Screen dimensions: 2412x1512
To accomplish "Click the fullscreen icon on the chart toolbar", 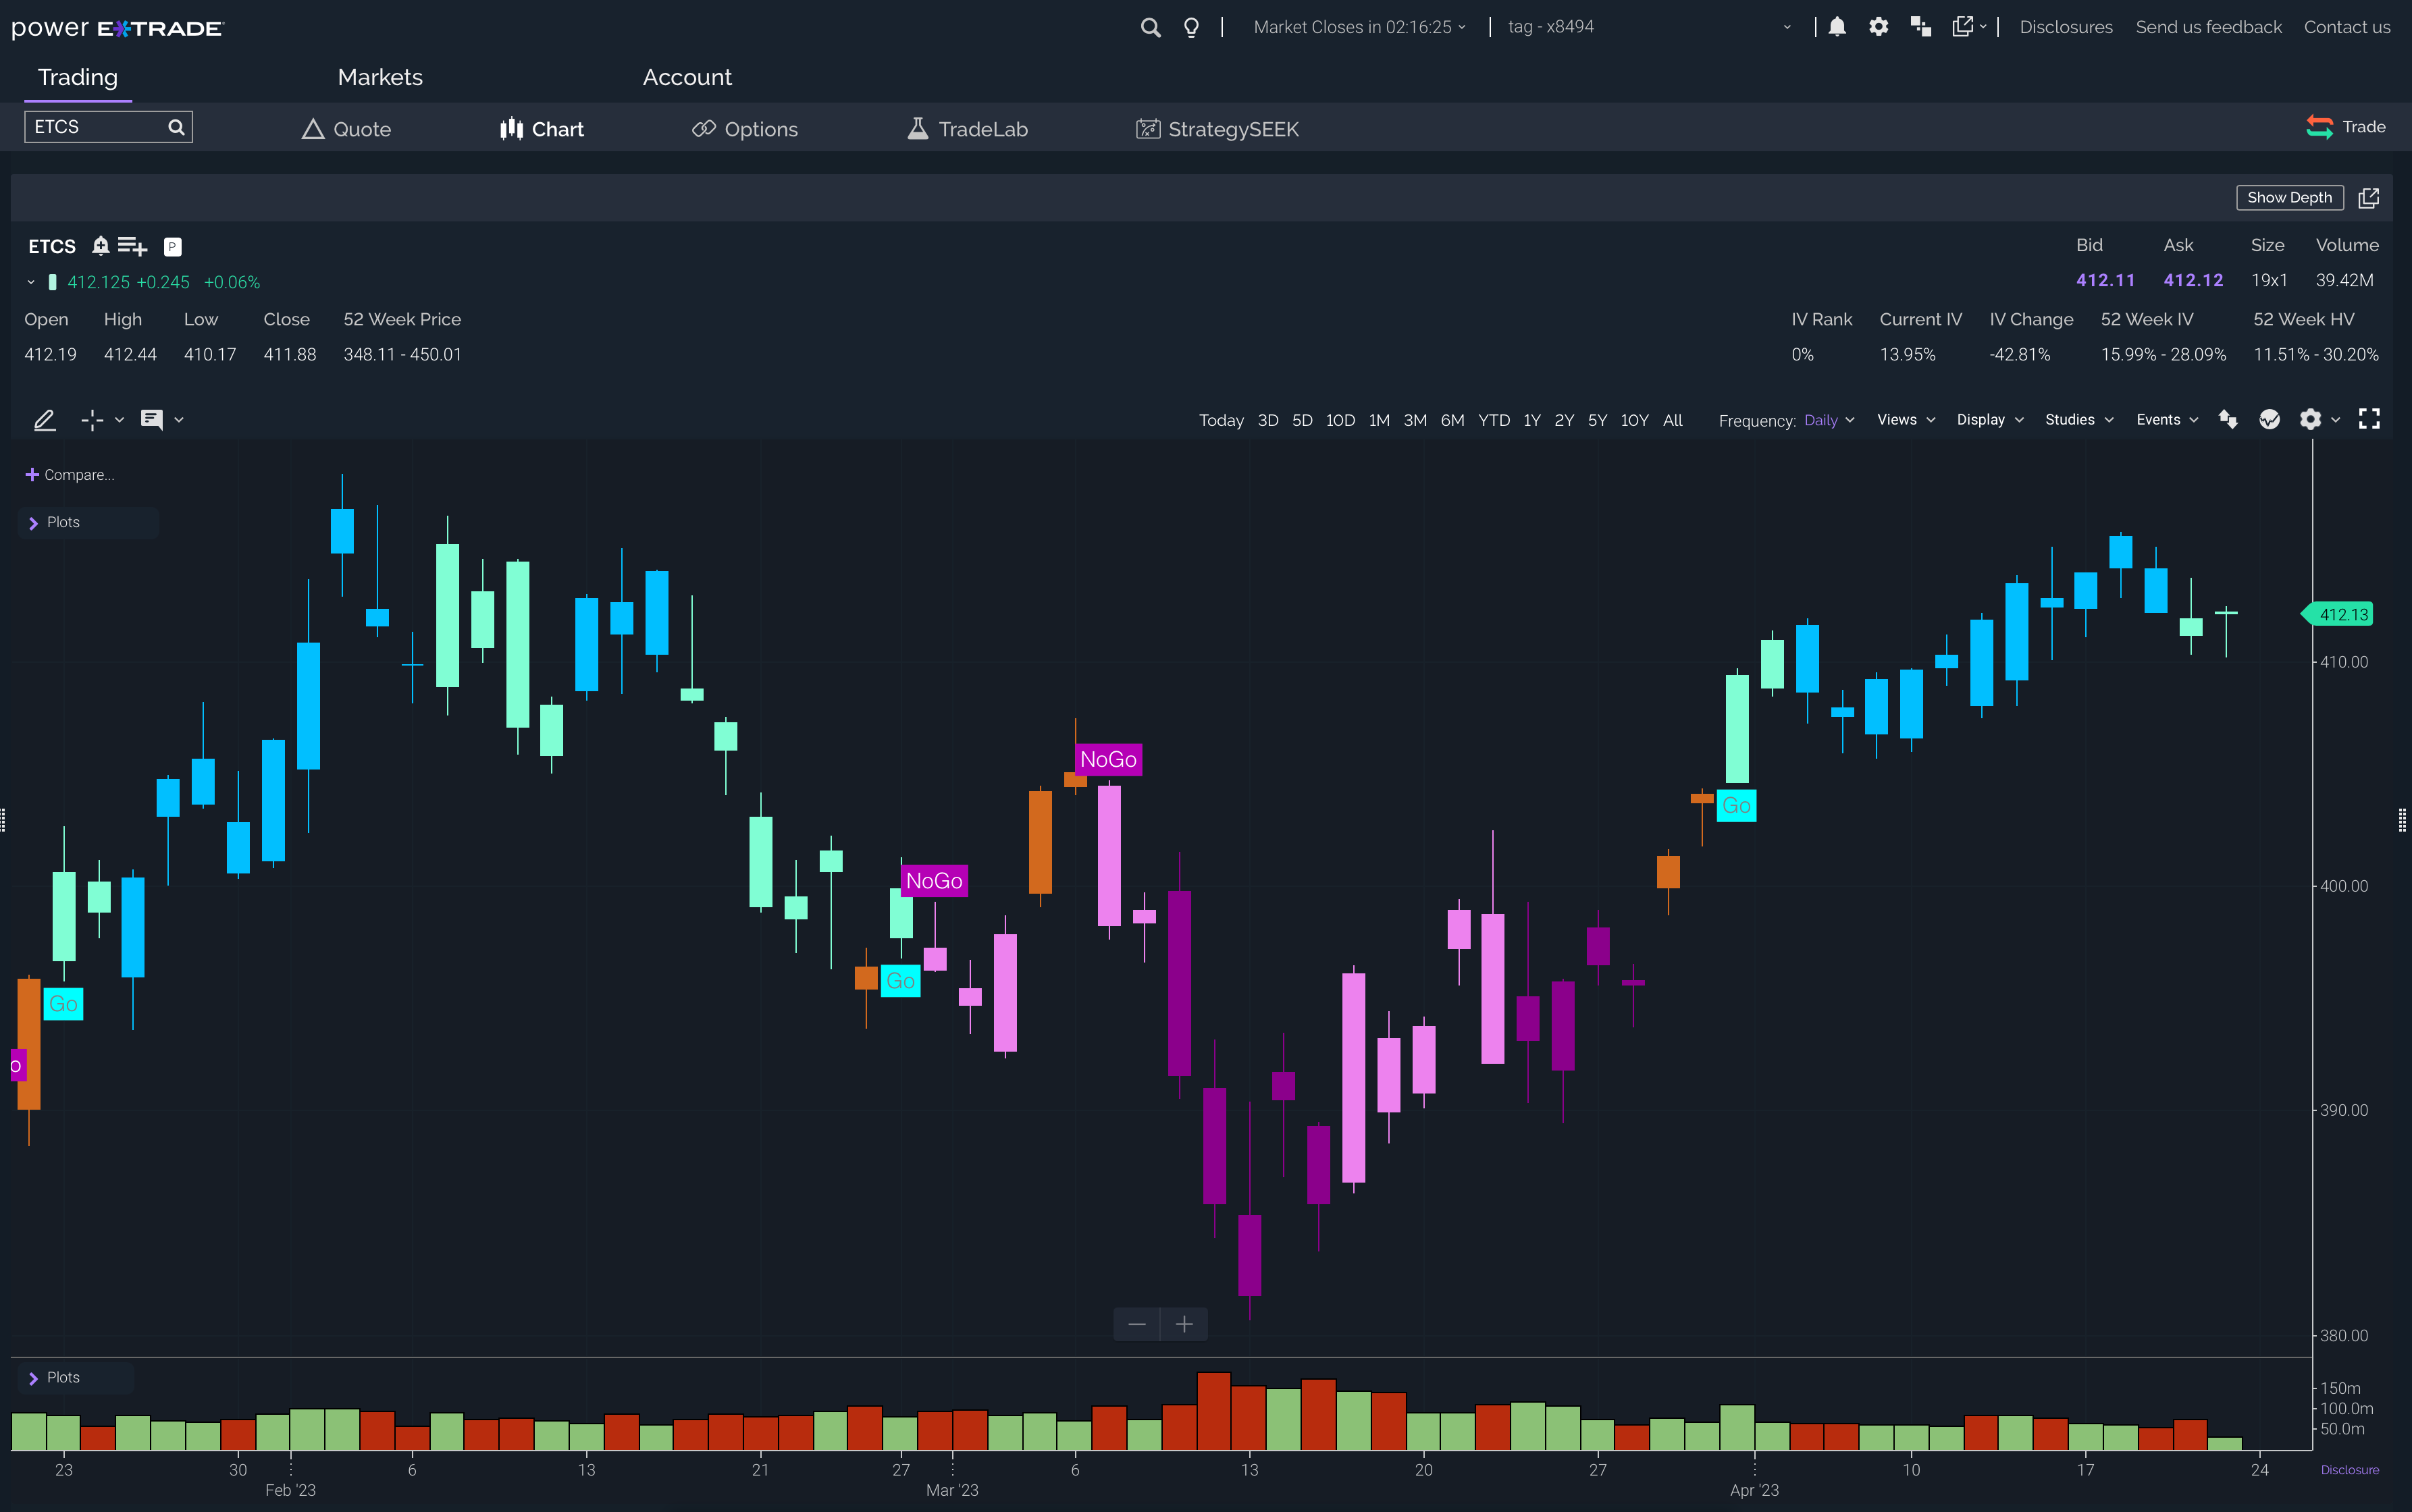I will pos(2369,418).
